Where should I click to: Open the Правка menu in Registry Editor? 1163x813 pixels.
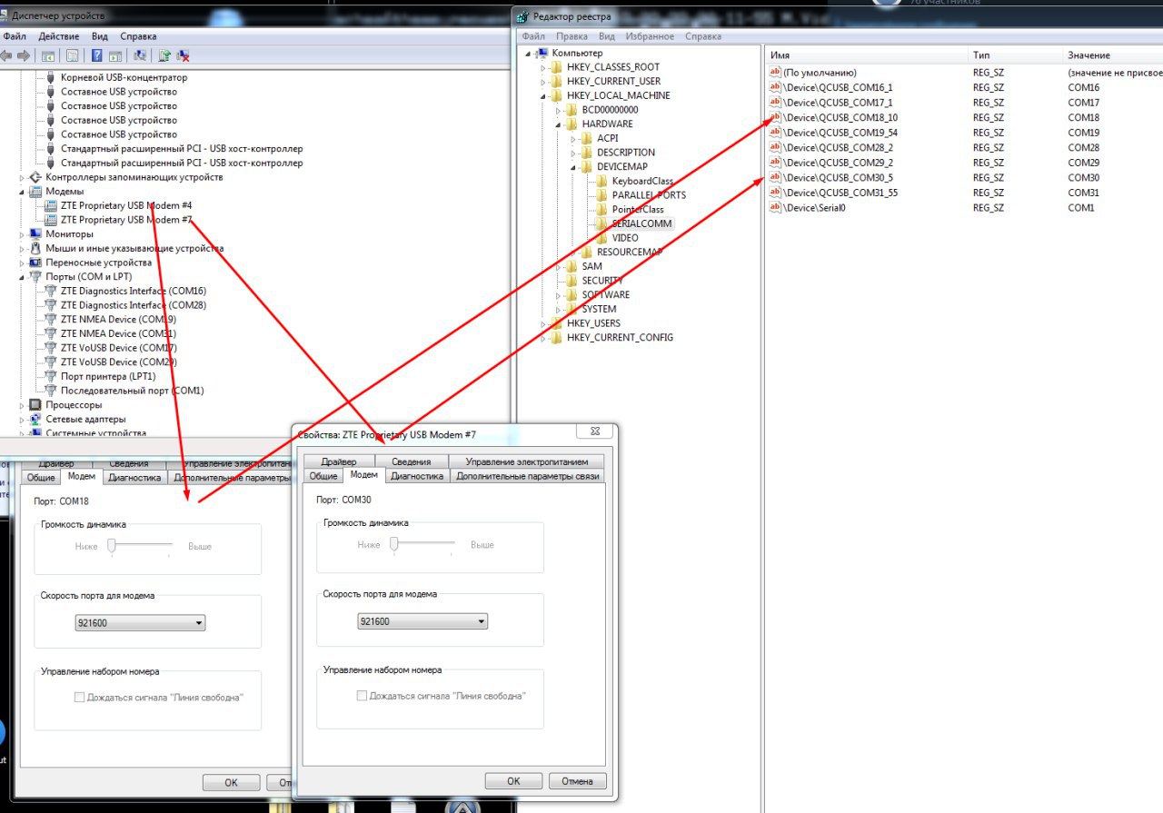572,36
